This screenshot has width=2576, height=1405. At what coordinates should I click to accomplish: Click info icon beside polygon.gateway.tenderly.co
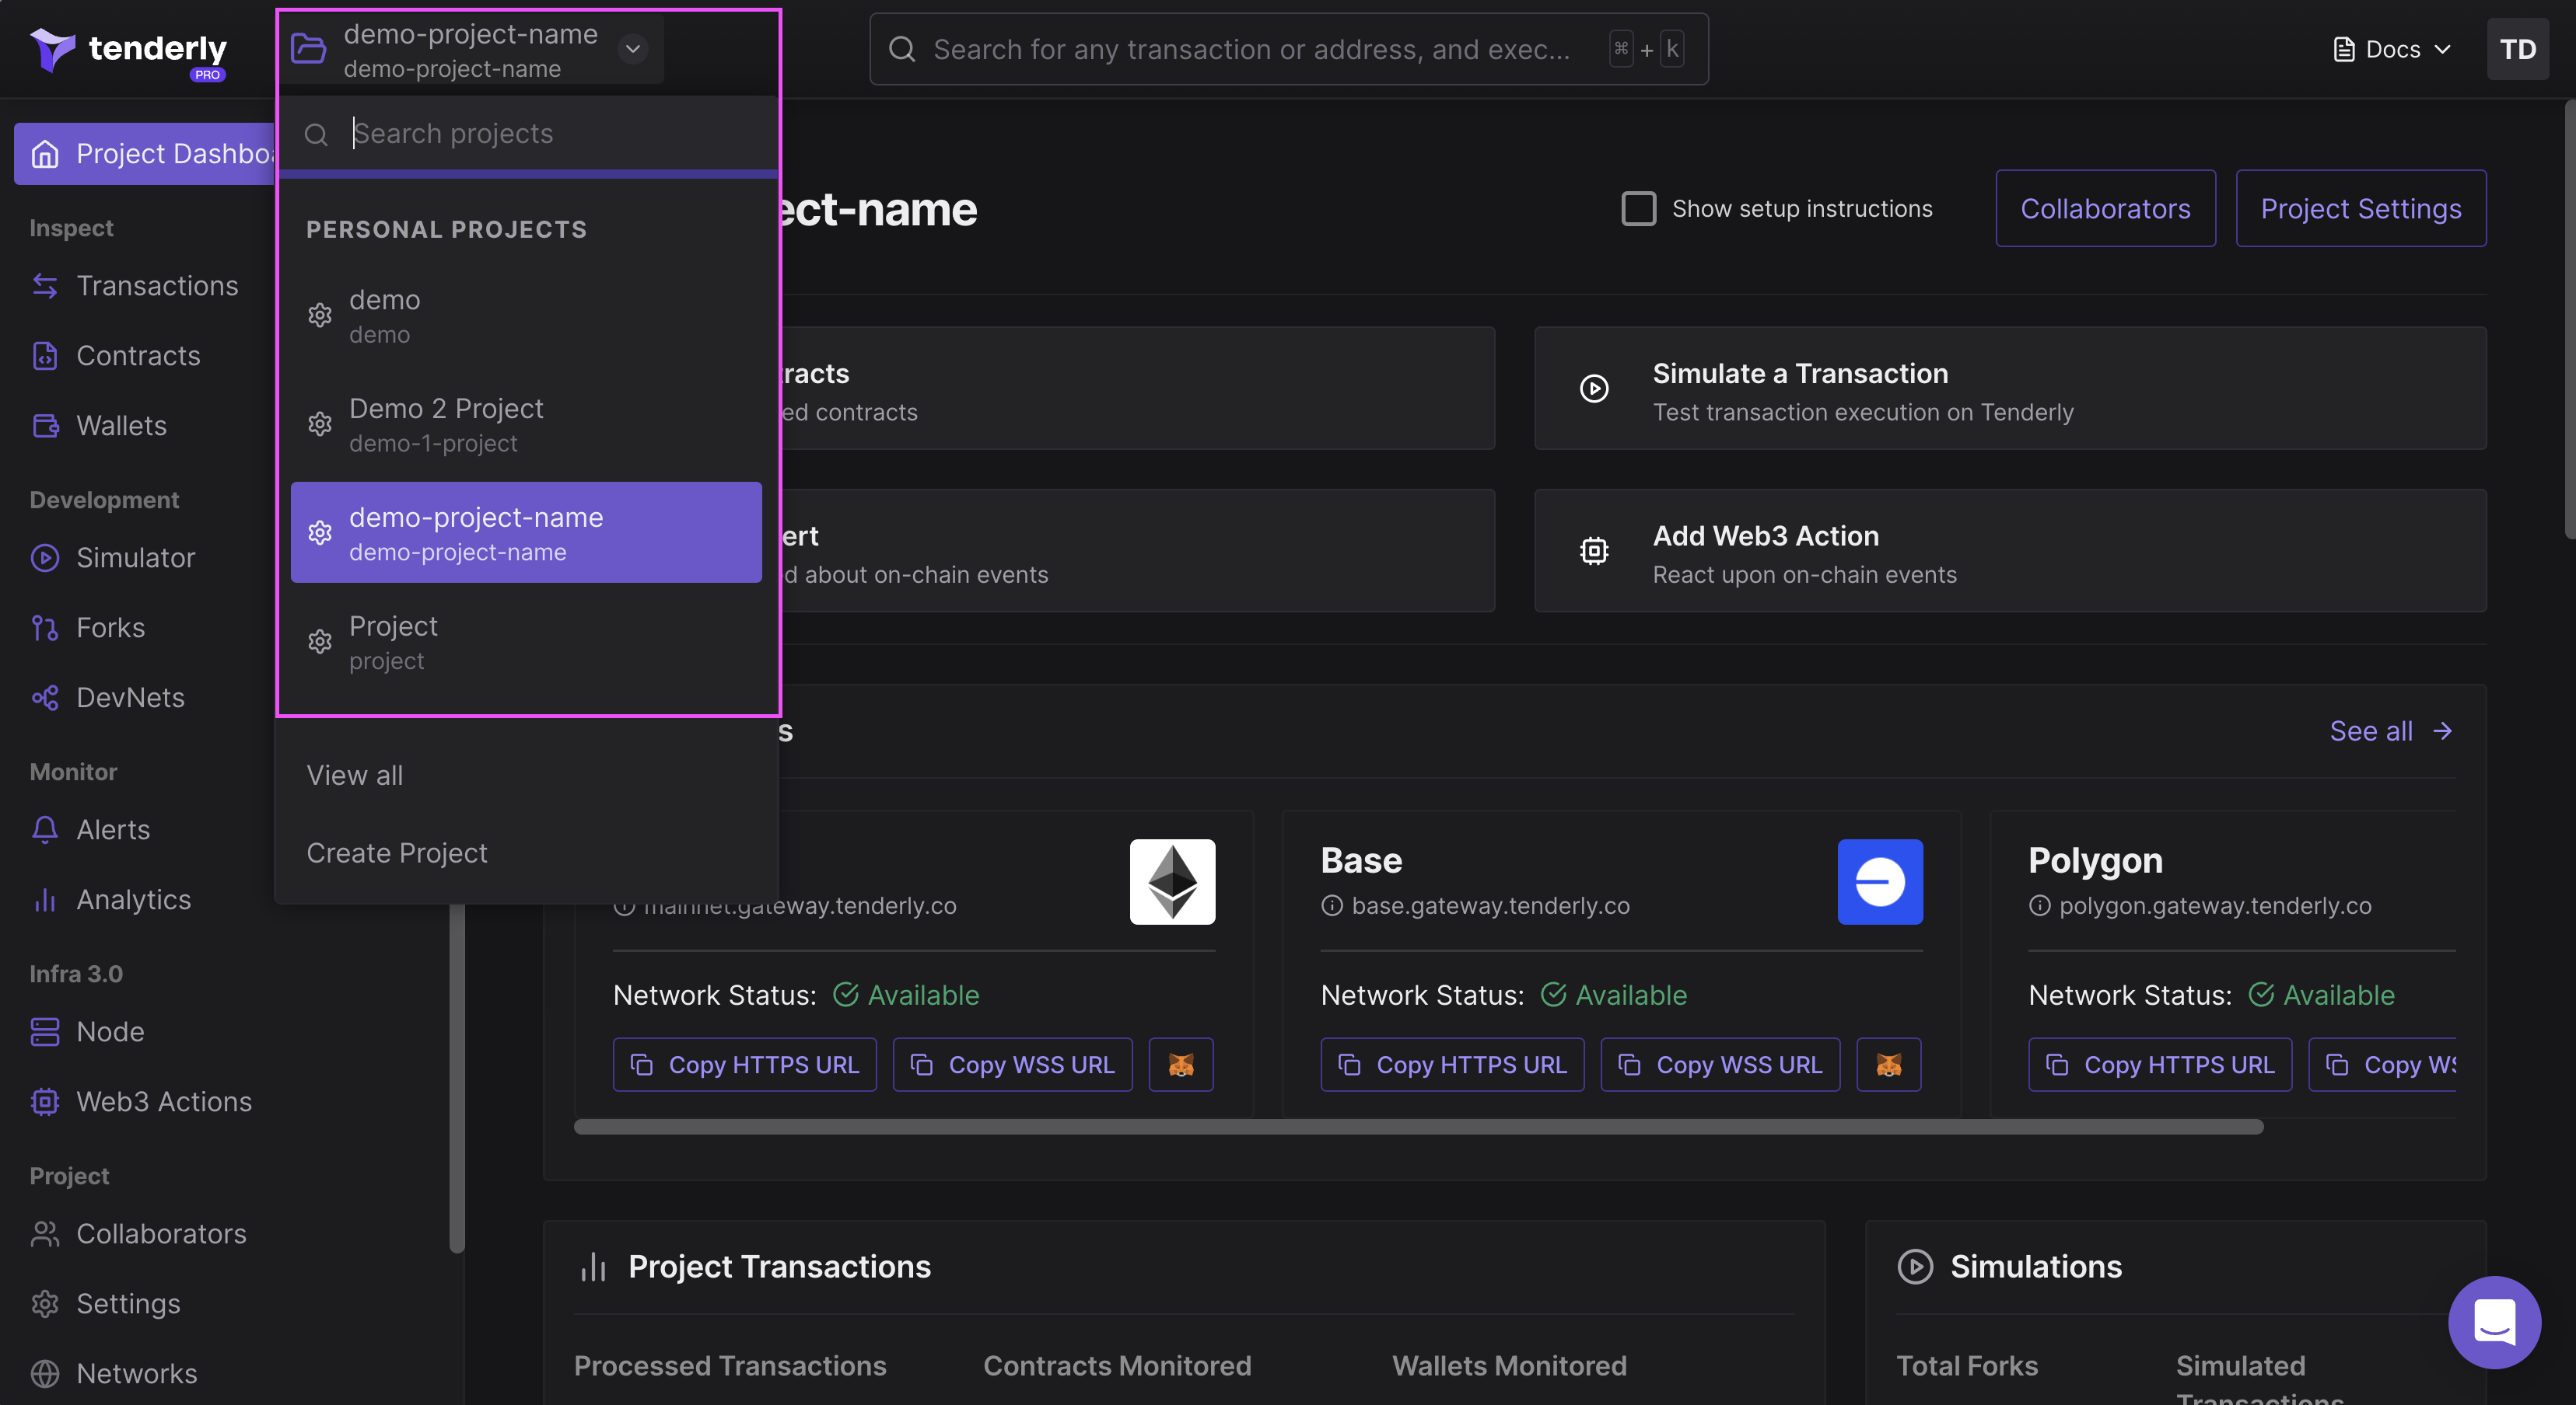(x=2039, y=905)
